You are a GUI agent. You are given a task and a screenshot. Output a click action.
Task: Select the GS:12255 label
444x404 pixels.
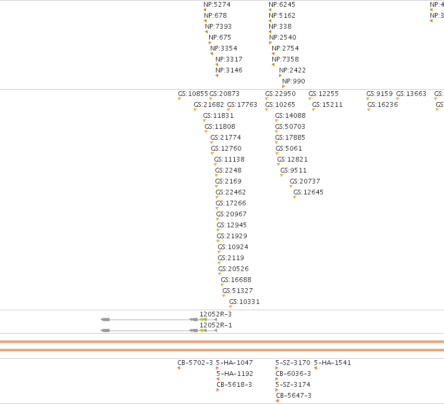[323, 94]
